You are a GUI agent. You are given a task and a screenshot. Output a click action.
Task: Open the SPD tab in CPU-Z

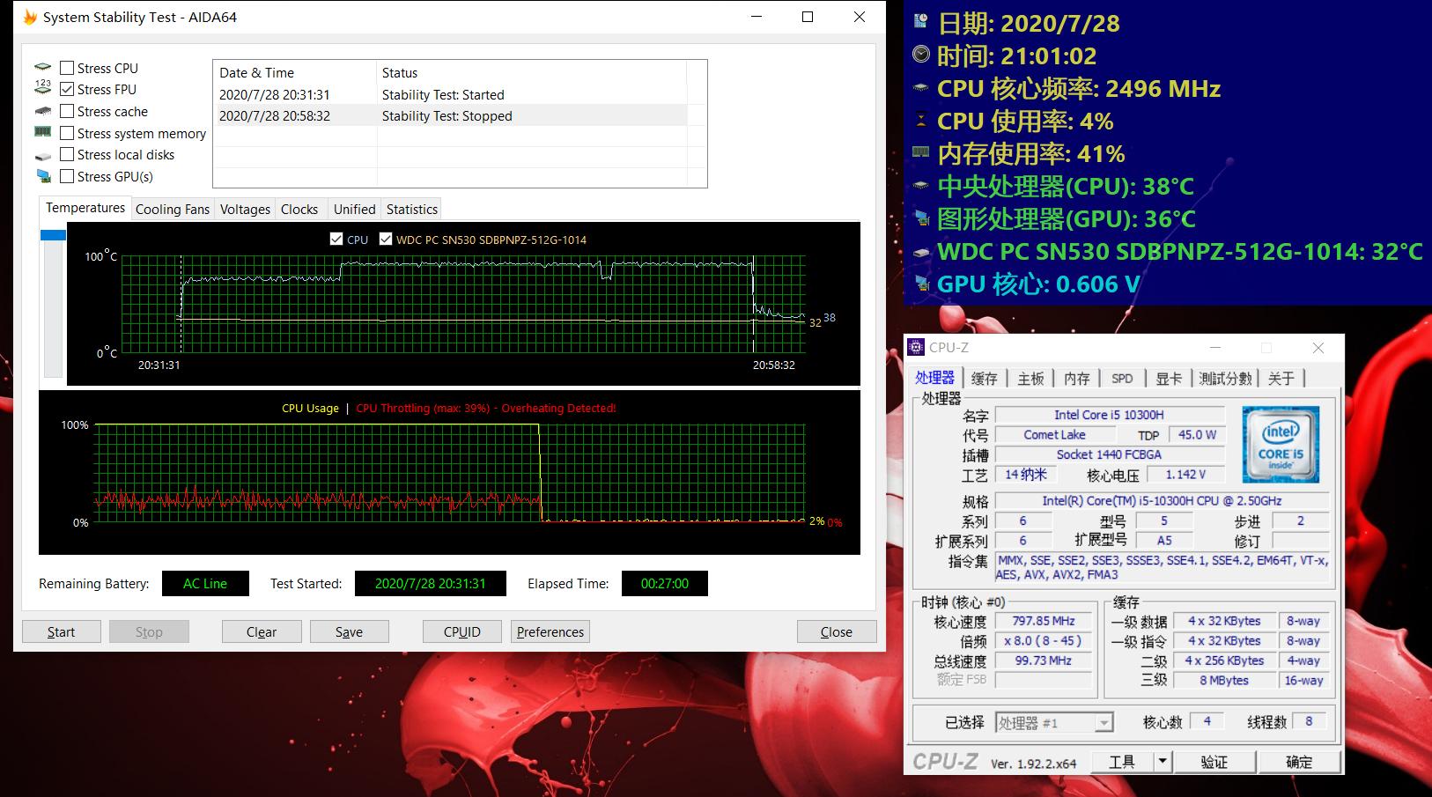point(1122,378)
